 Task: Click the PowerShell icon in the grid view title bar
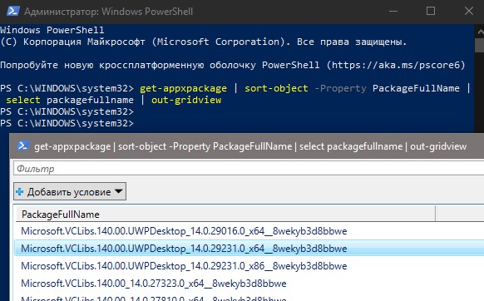pos(23,146)
